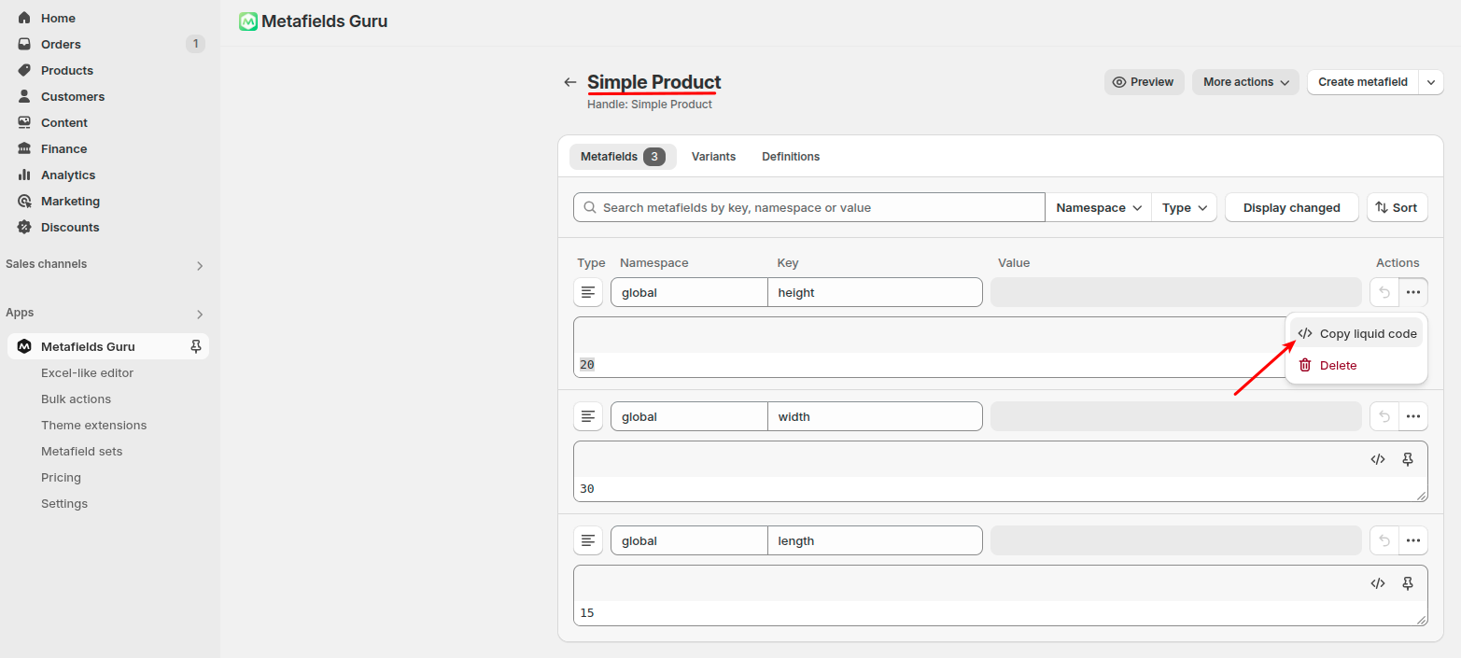Go to Products in sidebar

(66, 70)
